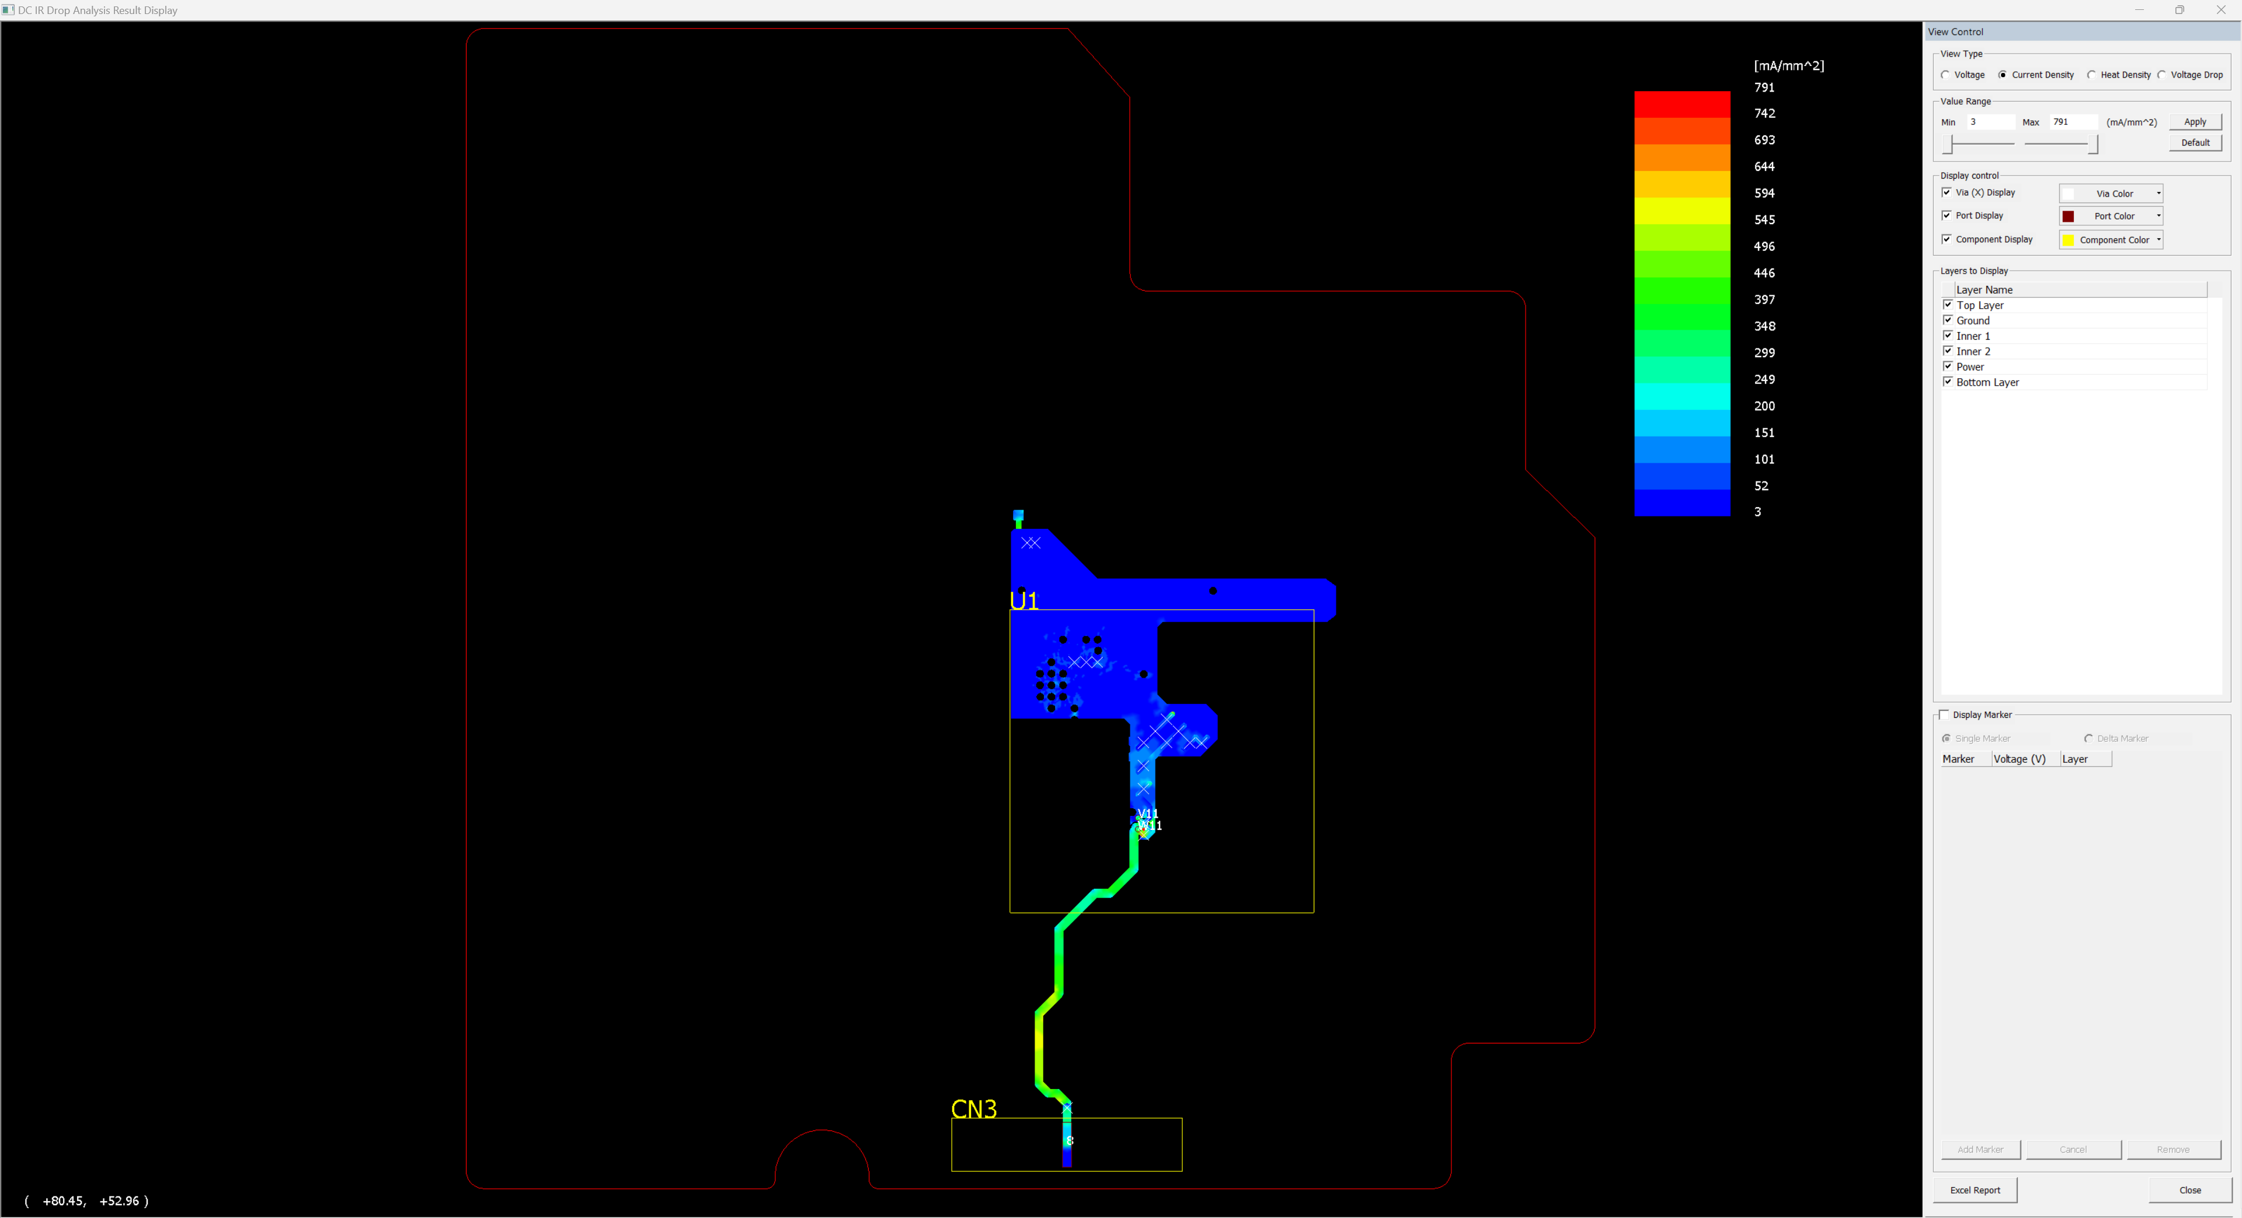
Task: Disable Port Display checkbox
Action: coord(1947,215)
